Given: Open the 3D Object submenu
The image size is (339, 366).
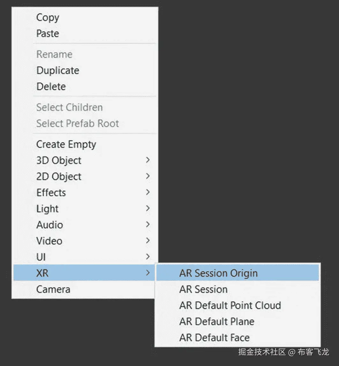Looking at the screenshot, I should tap(59, 160).
